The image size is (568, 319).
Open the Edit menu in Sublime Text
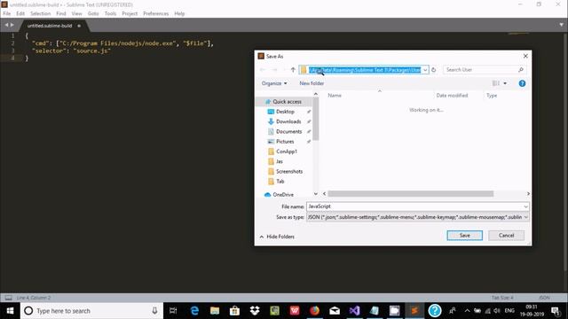pyautogui.click(x=20, y=13)
